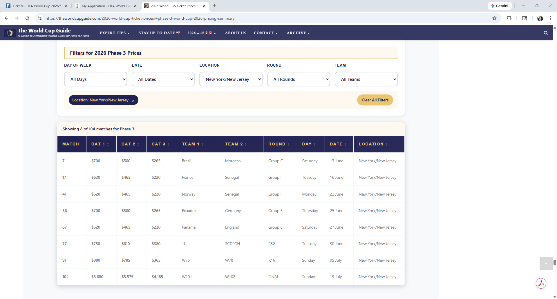
Task: Expand the CONTACT menu
Action: pyautogui.click(x=266, y=33)
